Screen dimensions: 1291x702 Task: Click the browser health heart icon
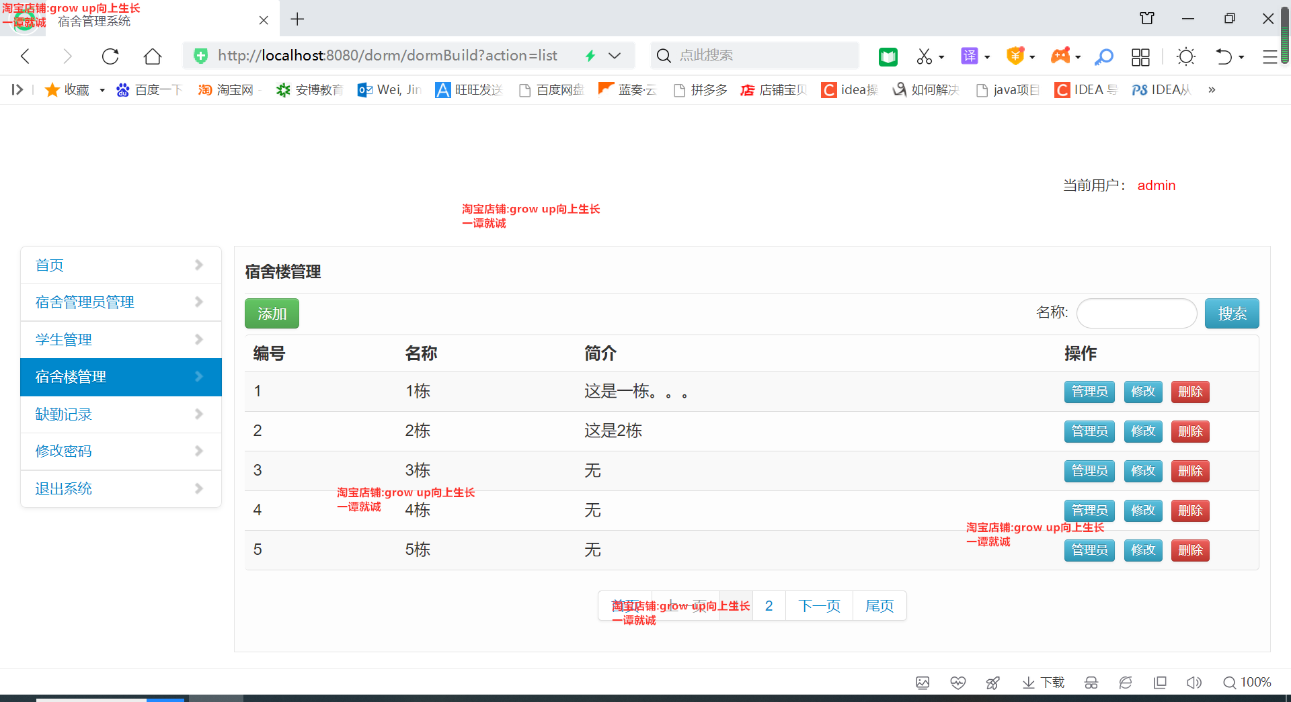[x=957, y=683]
